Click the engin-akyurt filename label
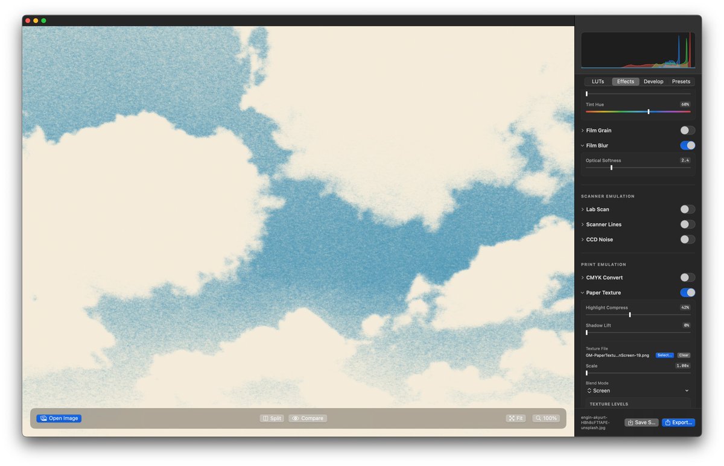Viewport: 724px width, 466px height. pos(595,423)
